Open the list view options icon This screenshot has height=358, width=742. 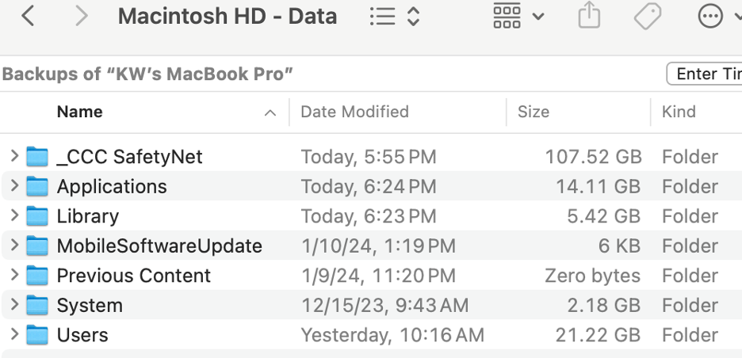[383, 17]
